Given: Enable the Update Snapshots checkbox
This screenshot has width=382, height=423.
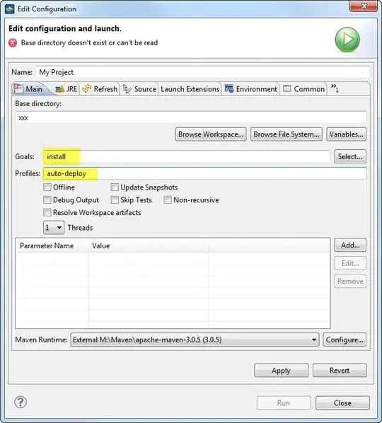Looking at the screenshot, I should tap(115, 187).
